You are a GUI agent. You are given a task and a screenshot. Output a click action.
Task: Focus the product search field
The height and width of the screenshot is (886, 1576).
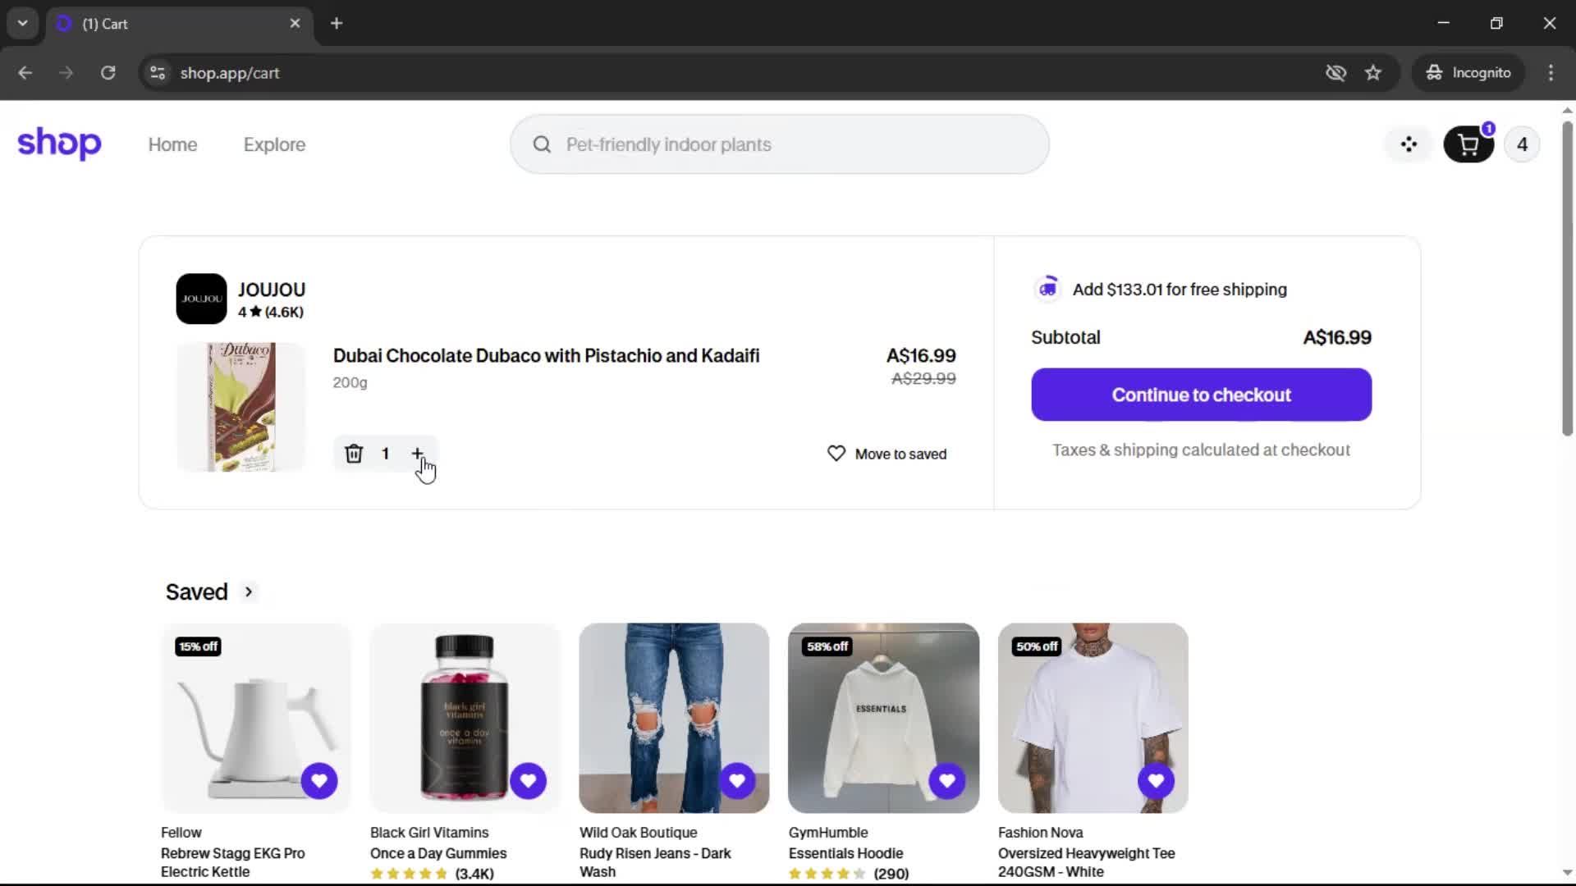(780, 144)
